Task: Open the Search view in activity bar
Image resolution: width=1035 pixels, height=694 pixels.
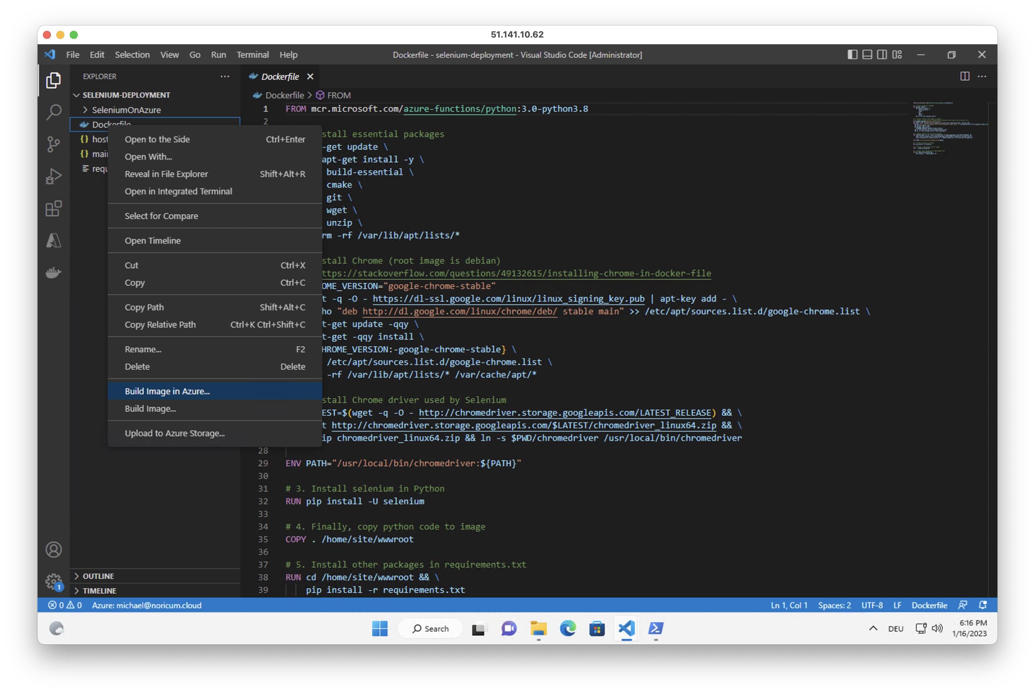Action: [54, 112]
